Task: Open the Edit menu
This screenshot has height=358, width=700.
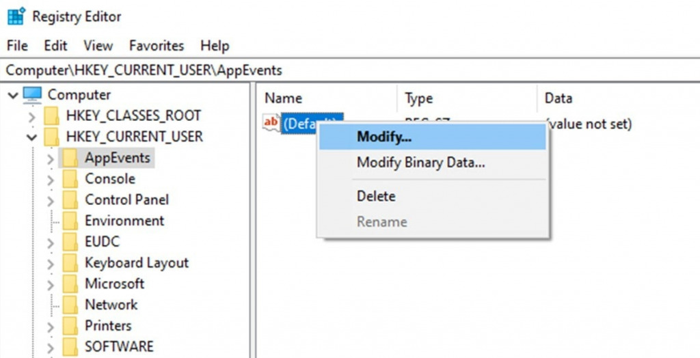Action: click(x=55, y=46)
